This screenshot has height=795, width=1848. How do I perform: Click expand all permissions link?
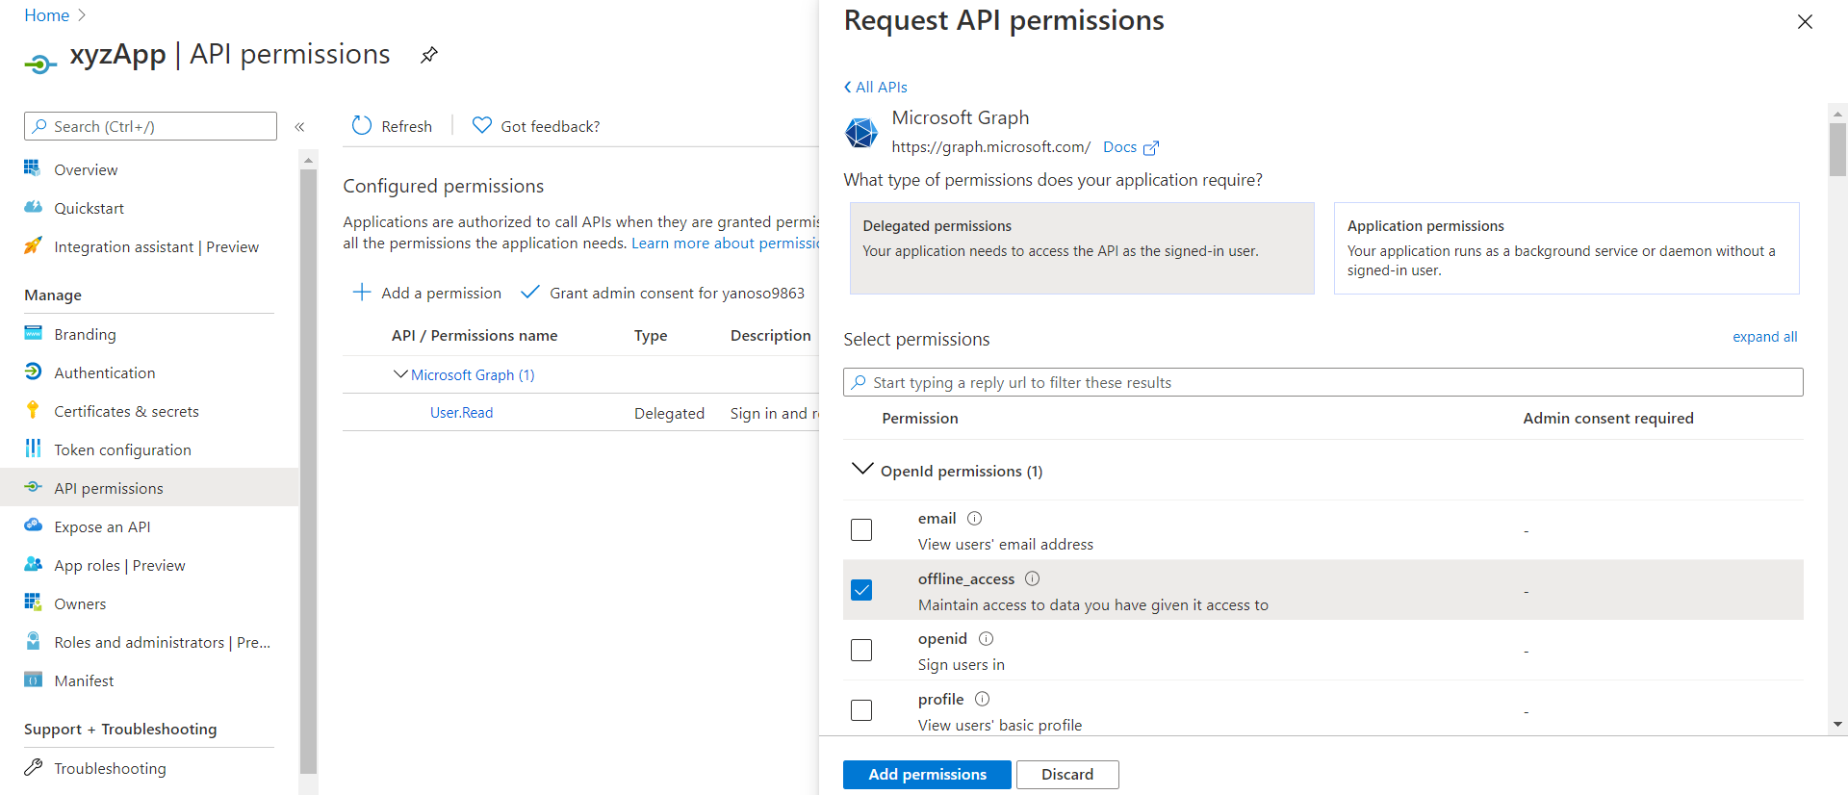click(1764, 337)
